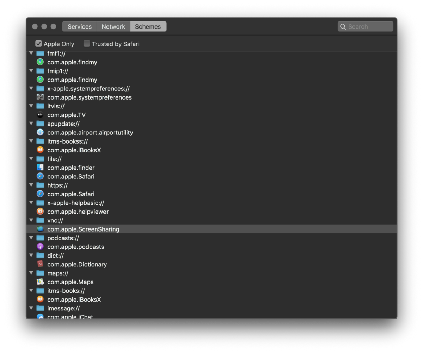The width and height of the screenshot is (423, 353).
Task: Select com.apple.Safari under https://
Action: 71,194
